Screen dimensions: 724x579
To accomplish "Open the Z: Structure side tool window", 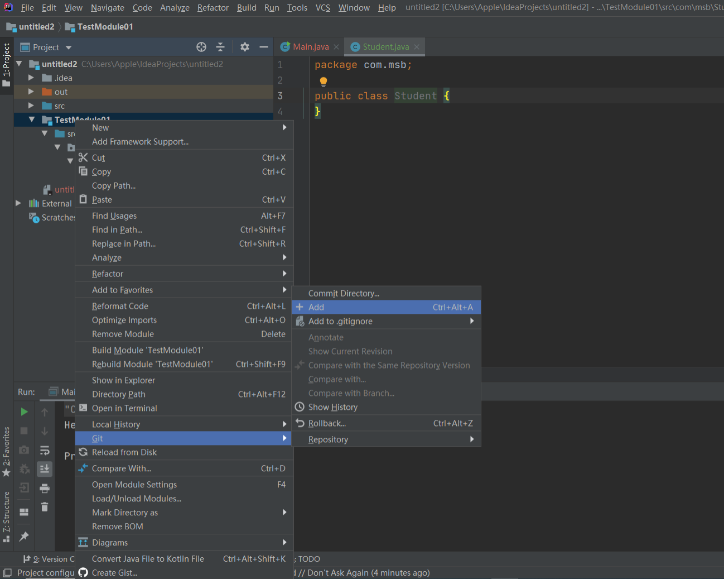I will pos(7,516).
